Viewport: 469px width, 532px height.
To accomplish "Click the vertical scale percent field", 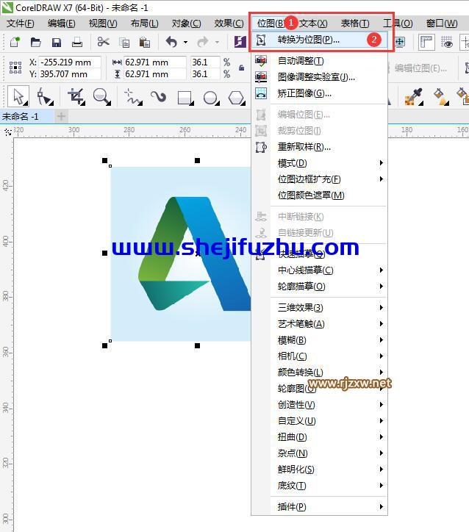I will (x=205, y=74).
